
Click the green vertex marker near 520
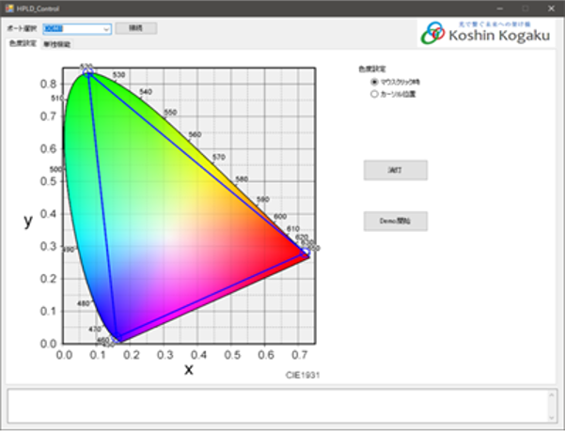(x=87, y=71)
